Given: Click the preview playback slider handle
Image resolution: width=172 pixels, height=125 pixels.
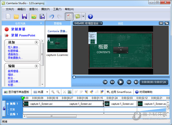Looking at the screenshot, I should click(x=74, y=77).
